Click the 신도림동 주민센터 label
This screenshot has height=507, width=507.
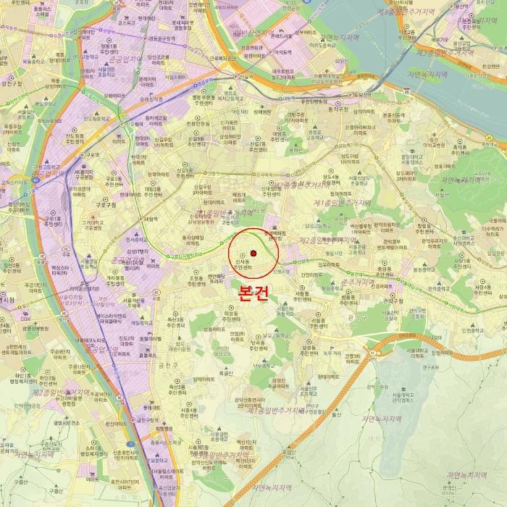[75, 139]
